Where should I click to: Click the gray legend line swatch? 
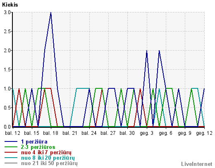11,163
